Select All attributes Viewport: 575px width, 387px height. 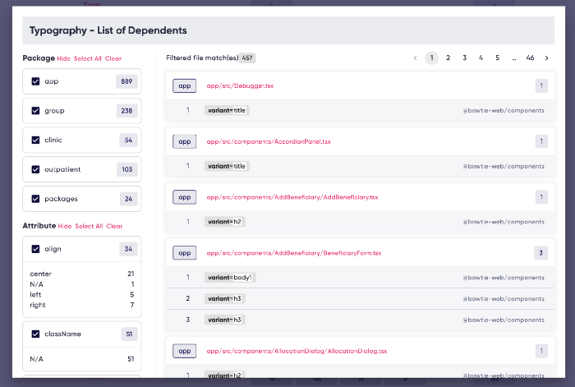(x=89, y=226)
